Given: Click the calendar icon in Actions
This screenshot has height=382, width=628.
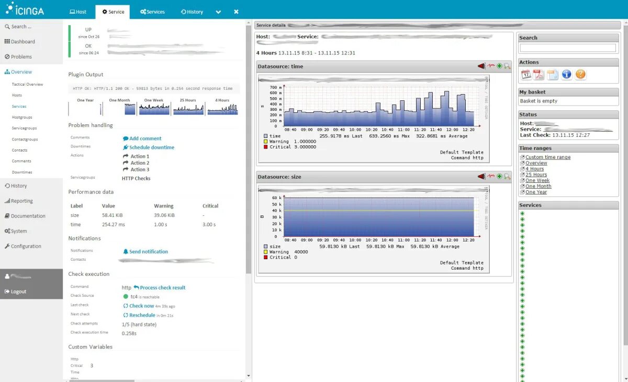Looking at the screenshot, I should click(526, 75).
